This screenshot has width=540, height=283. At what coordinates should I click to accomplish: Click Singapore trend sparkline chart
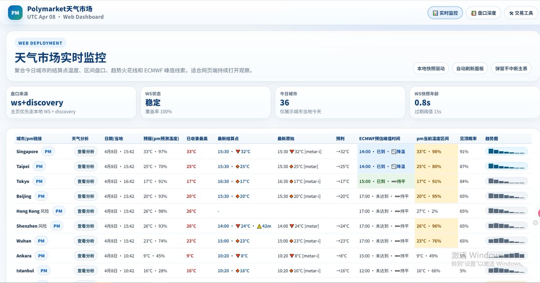point(506,152)
